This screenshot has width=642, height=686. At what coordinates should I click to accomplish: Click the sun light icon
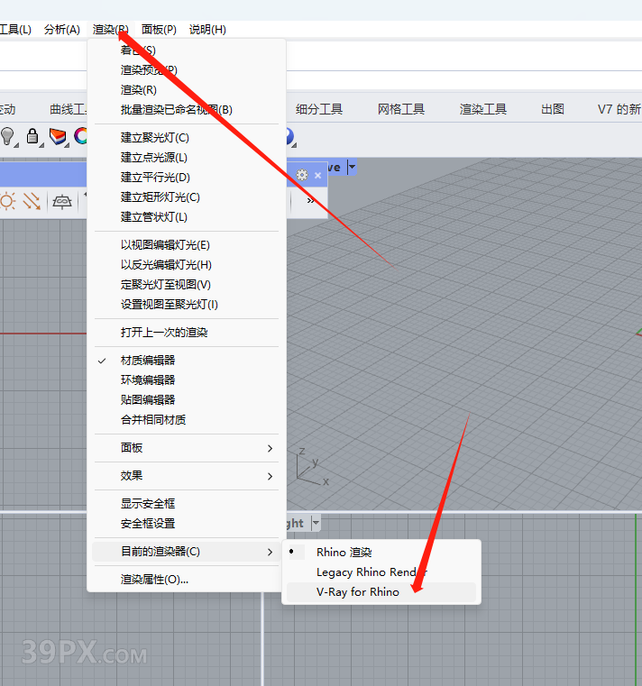point(8,201)
